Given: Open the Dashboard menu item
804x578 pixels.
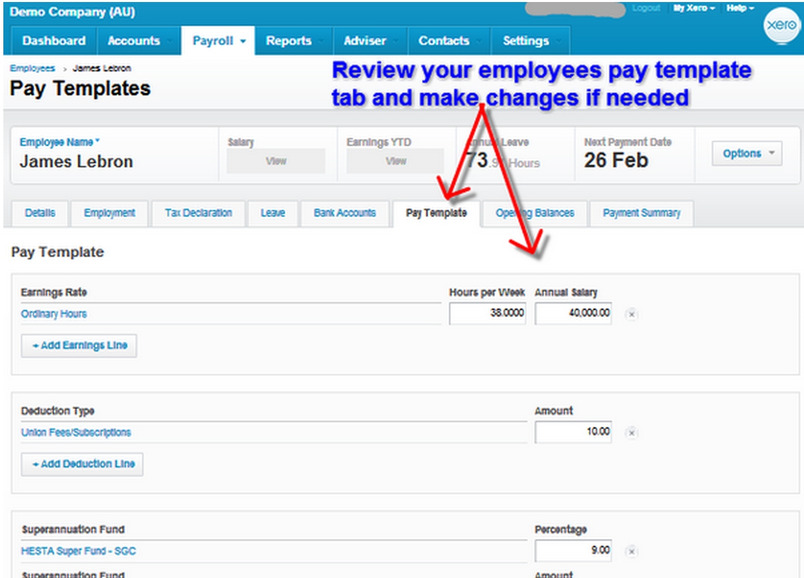Looking at the screenshot, I should [53, 41].
